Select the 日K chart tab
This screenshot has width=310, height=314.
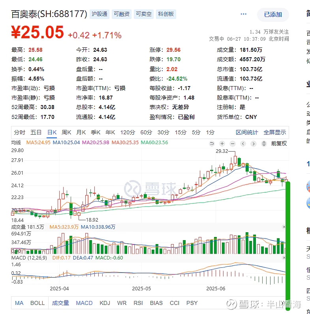point(52,132)
